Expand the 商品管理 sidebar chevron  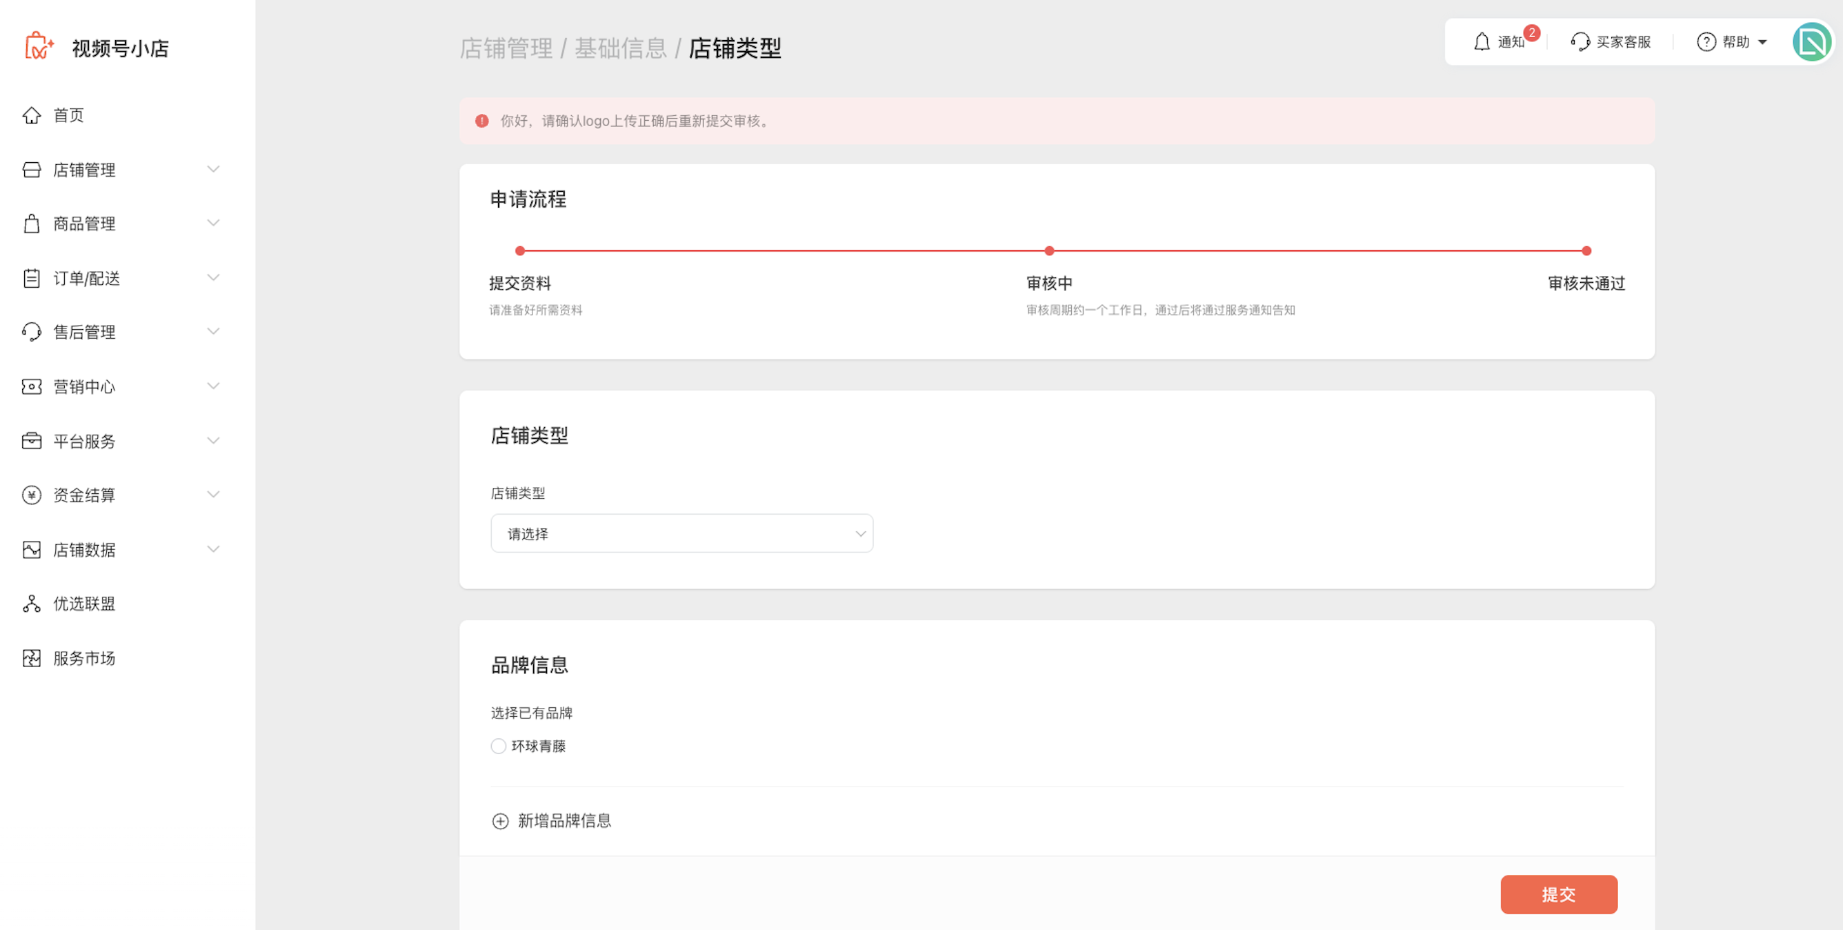click(x=213, y=224)
